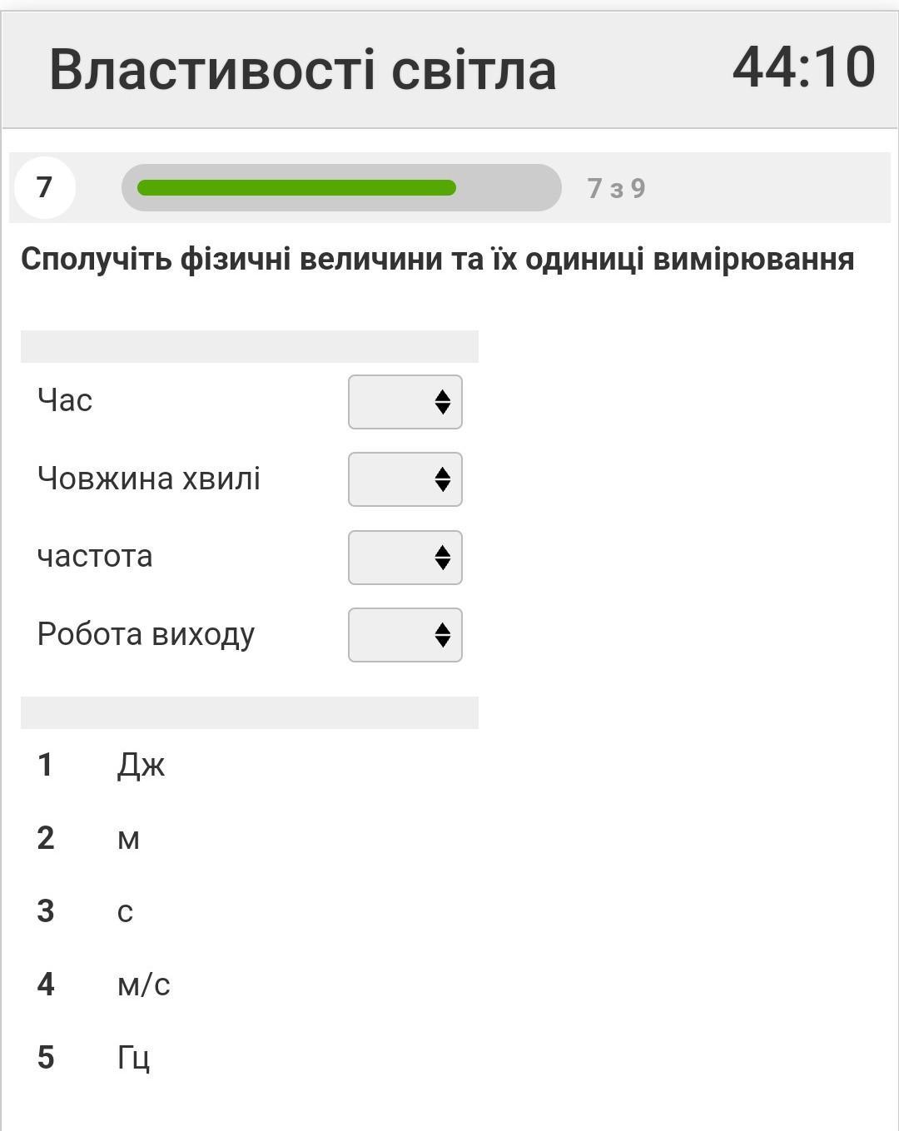The width and height of the screenshot is (899, 1131).
Task: Click the green progress bar
Action: pyautogui.click(x=296, y=188)
